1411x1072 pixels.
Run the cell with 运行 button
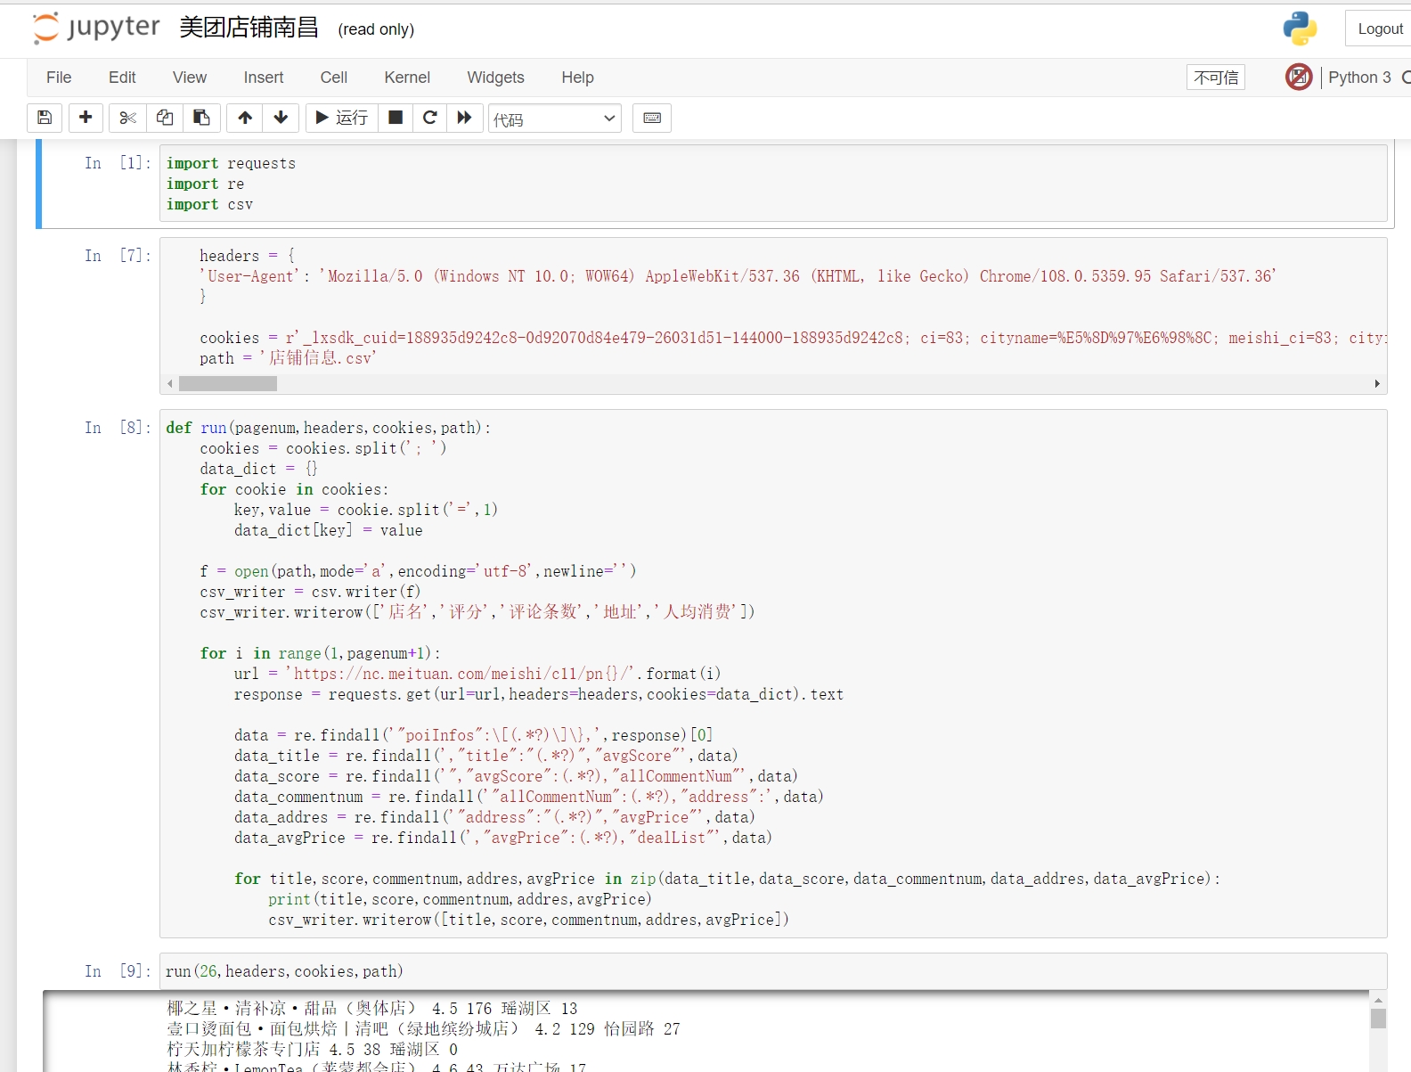click(x=342, y=118)
